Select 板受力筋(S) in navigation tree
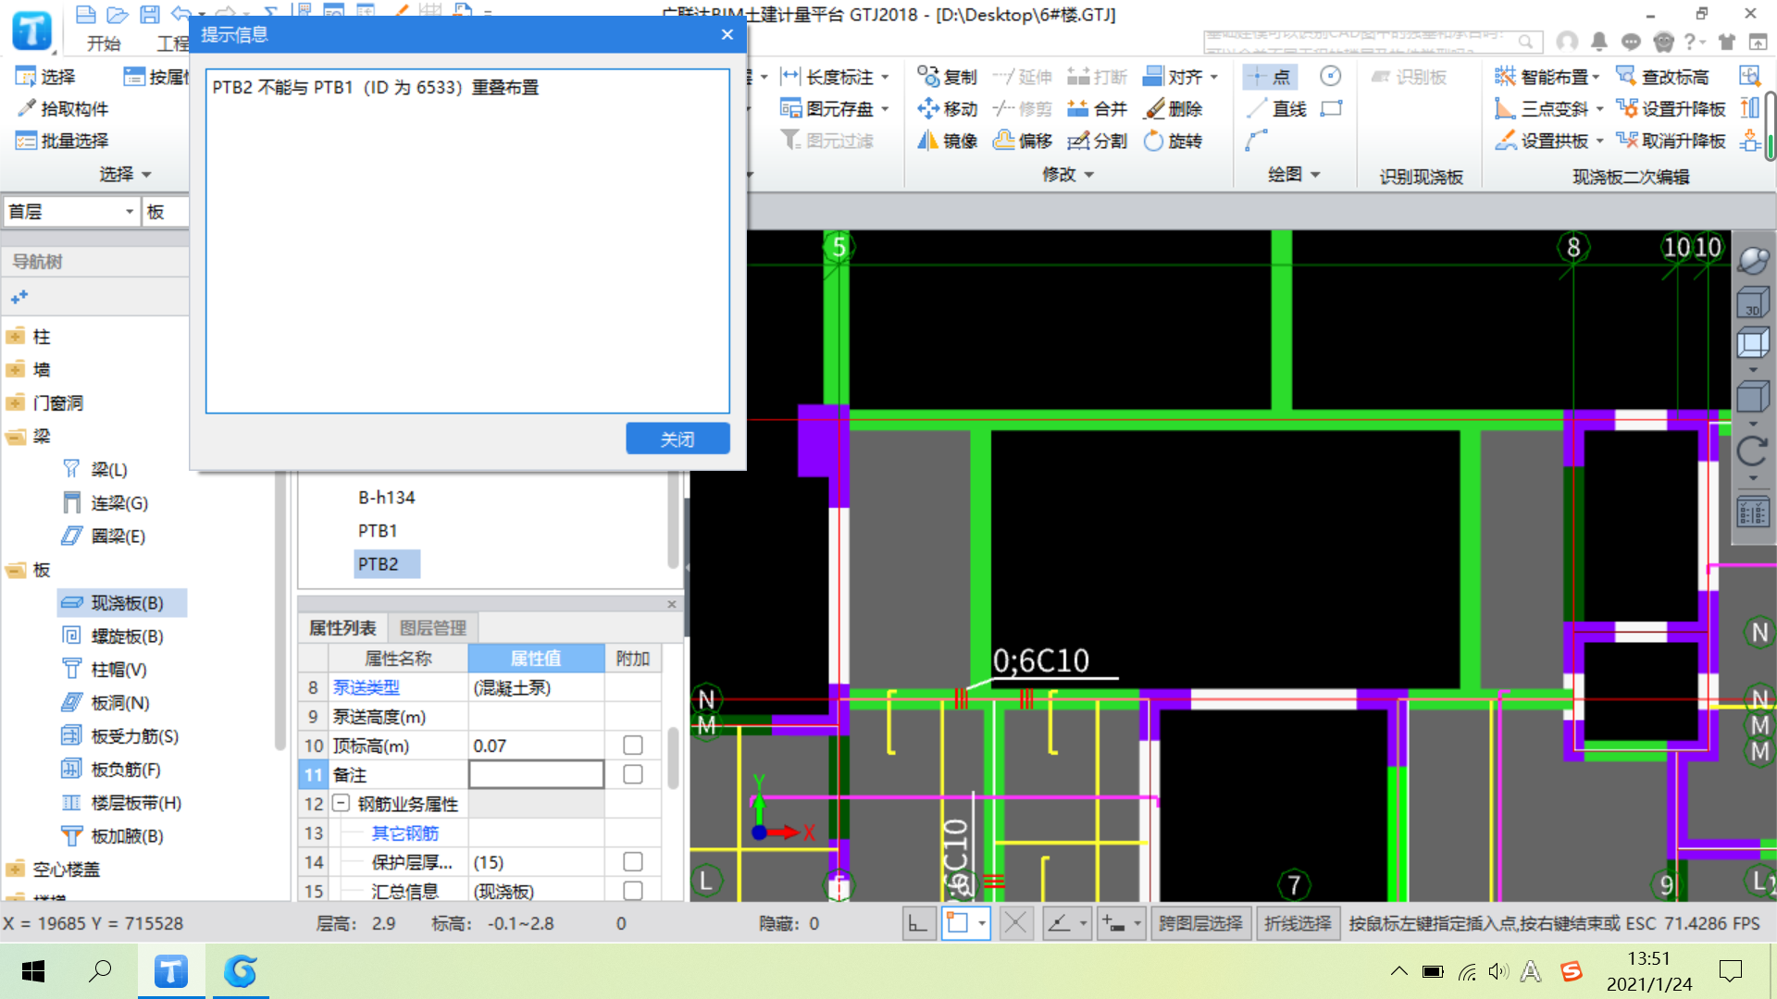Viewport: 1777px width, 999px height. point(120,736)
